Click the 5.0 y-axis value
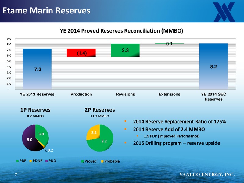This screenshot has height=183, width=244. (x=9, y=61)
